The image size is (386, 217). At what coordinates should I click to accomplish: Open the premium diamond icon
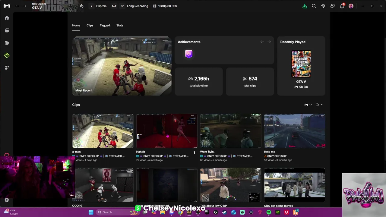pyautogui.click(x=323, y=6)
